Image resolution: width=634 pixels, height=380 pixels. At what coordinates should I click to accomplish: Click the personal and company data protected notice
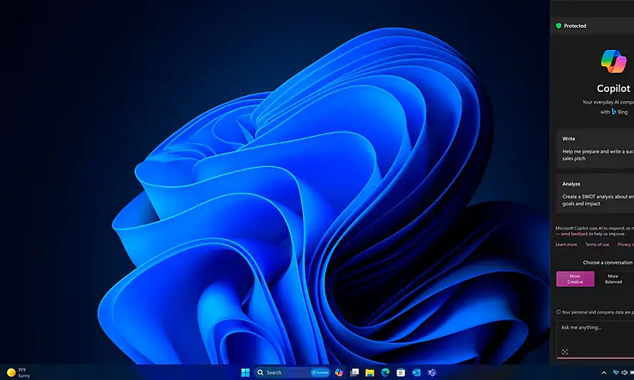[x=595, y=312]
